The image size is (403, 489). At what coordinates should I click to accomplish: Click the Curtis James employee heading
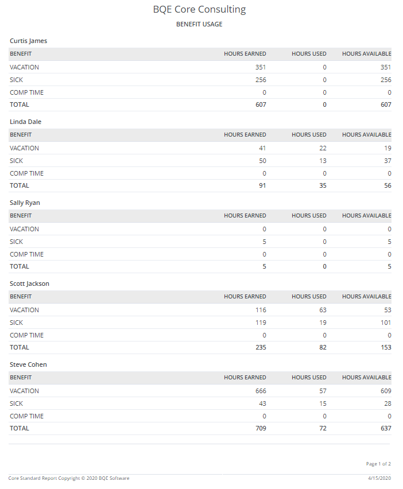tap(28, 41)
